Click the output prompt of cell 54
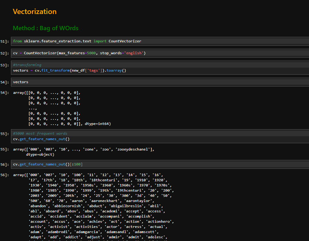The height and width of the screenshot is (241, 309). (5, 93)
